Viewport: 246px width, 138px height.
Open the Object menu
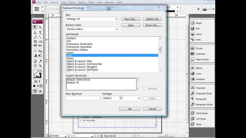82,2
